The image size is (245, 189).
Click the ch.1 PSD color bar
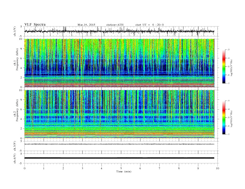pyautogui.click(x=224, y=66)
